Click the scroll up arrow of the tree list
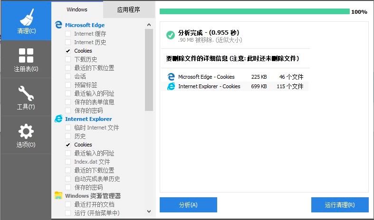 pyautogui.click(x=149, y=25)
